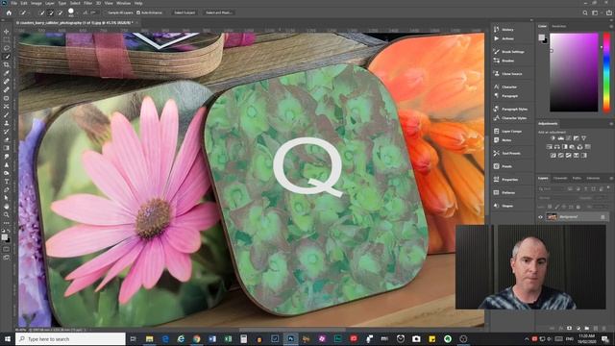Click the search icon in options bar
Image resolution: width=615 pixels, height=346 pixels.
585,12
